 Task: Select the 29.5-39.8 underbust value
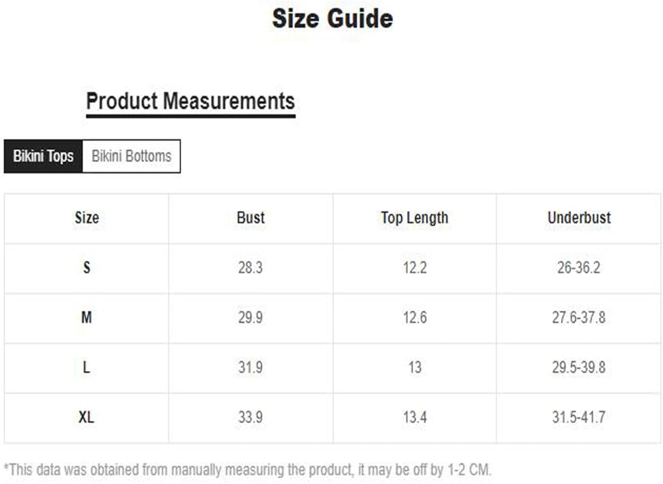point(579,367)
